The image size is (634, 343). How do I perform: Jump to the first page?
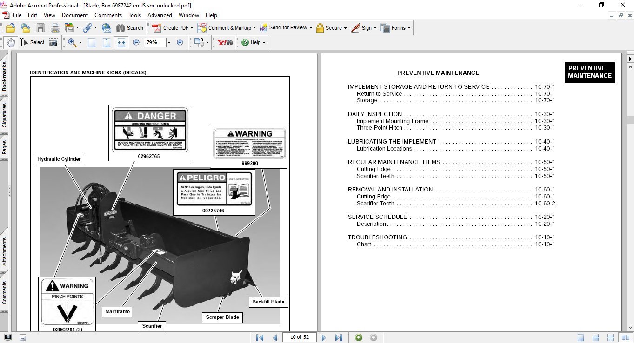[260, 337]
